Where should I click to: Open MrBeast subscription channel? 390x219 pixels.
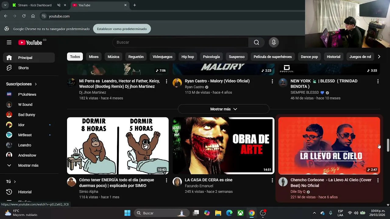29,135
